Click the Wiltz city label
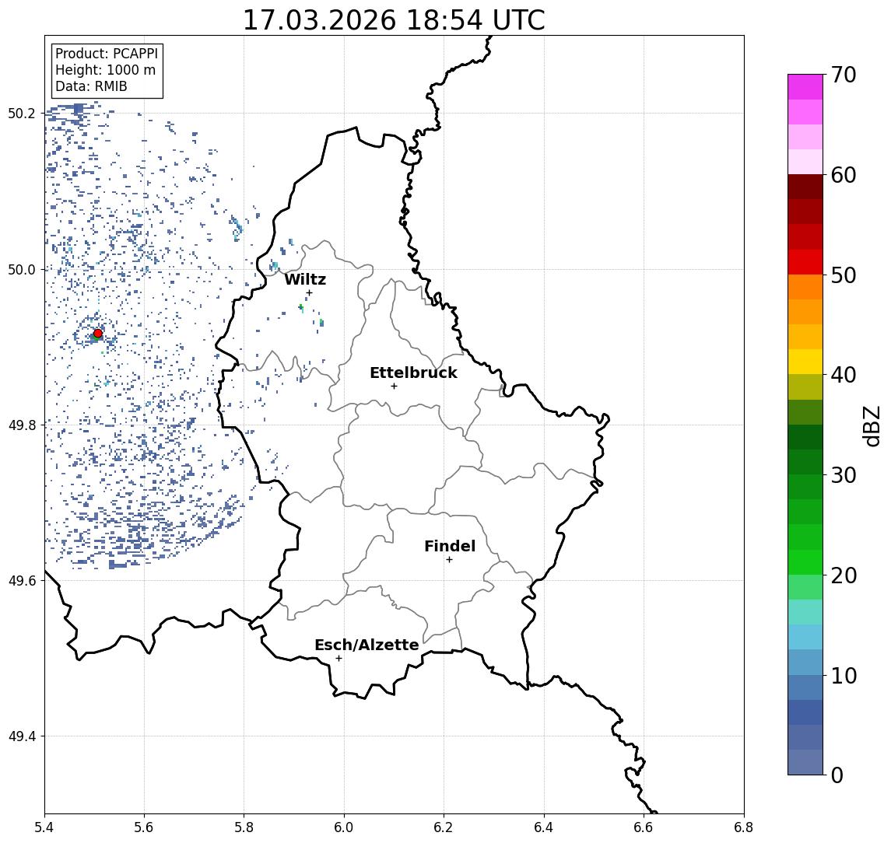The width and height of the screenshot is (891, 843). pos(305,279)
